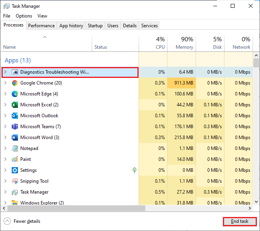Click the Notepad icon
260x231 pixels.
15,148
